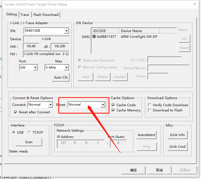Open the Max 5 MHz clock dropdown

coord(66,68)
